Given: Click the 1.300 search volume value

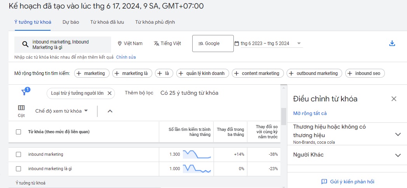Looking at the screenshot, I should [x=174, y=154].
